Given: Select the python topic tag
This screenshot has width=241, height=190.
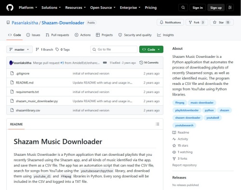Looking at the screenshot, I should coord(209,110).
